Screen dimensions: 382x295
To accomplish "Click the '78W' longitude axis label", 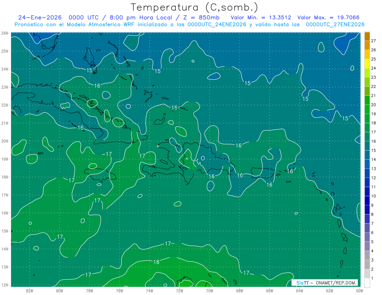I will pos(89,291).
